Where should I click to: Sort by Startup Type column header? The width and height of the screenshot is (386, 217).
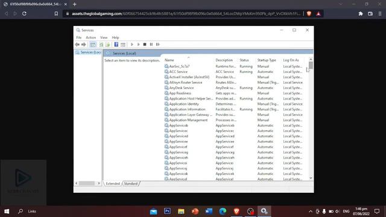point(267,60)
